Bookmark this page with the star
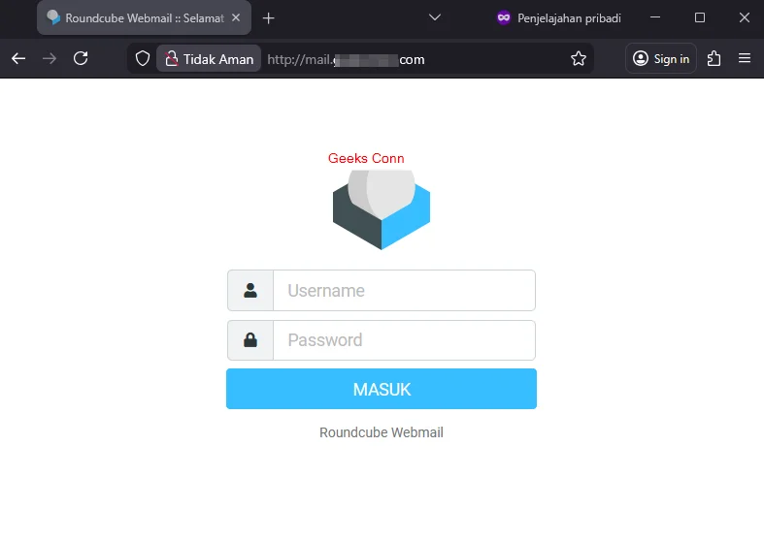This screenshot has width=764, height=541. pyautogui.click(x=579, y=59)
